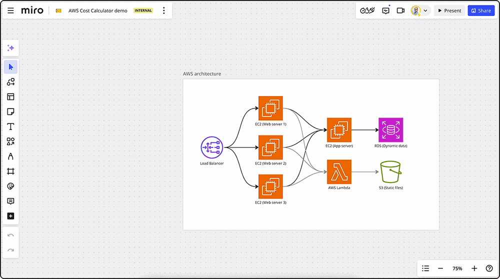Viewport: 500px width, 279px height.
Task: Open the templates tool in left toolbar
Action: click(x=10, y=97)
